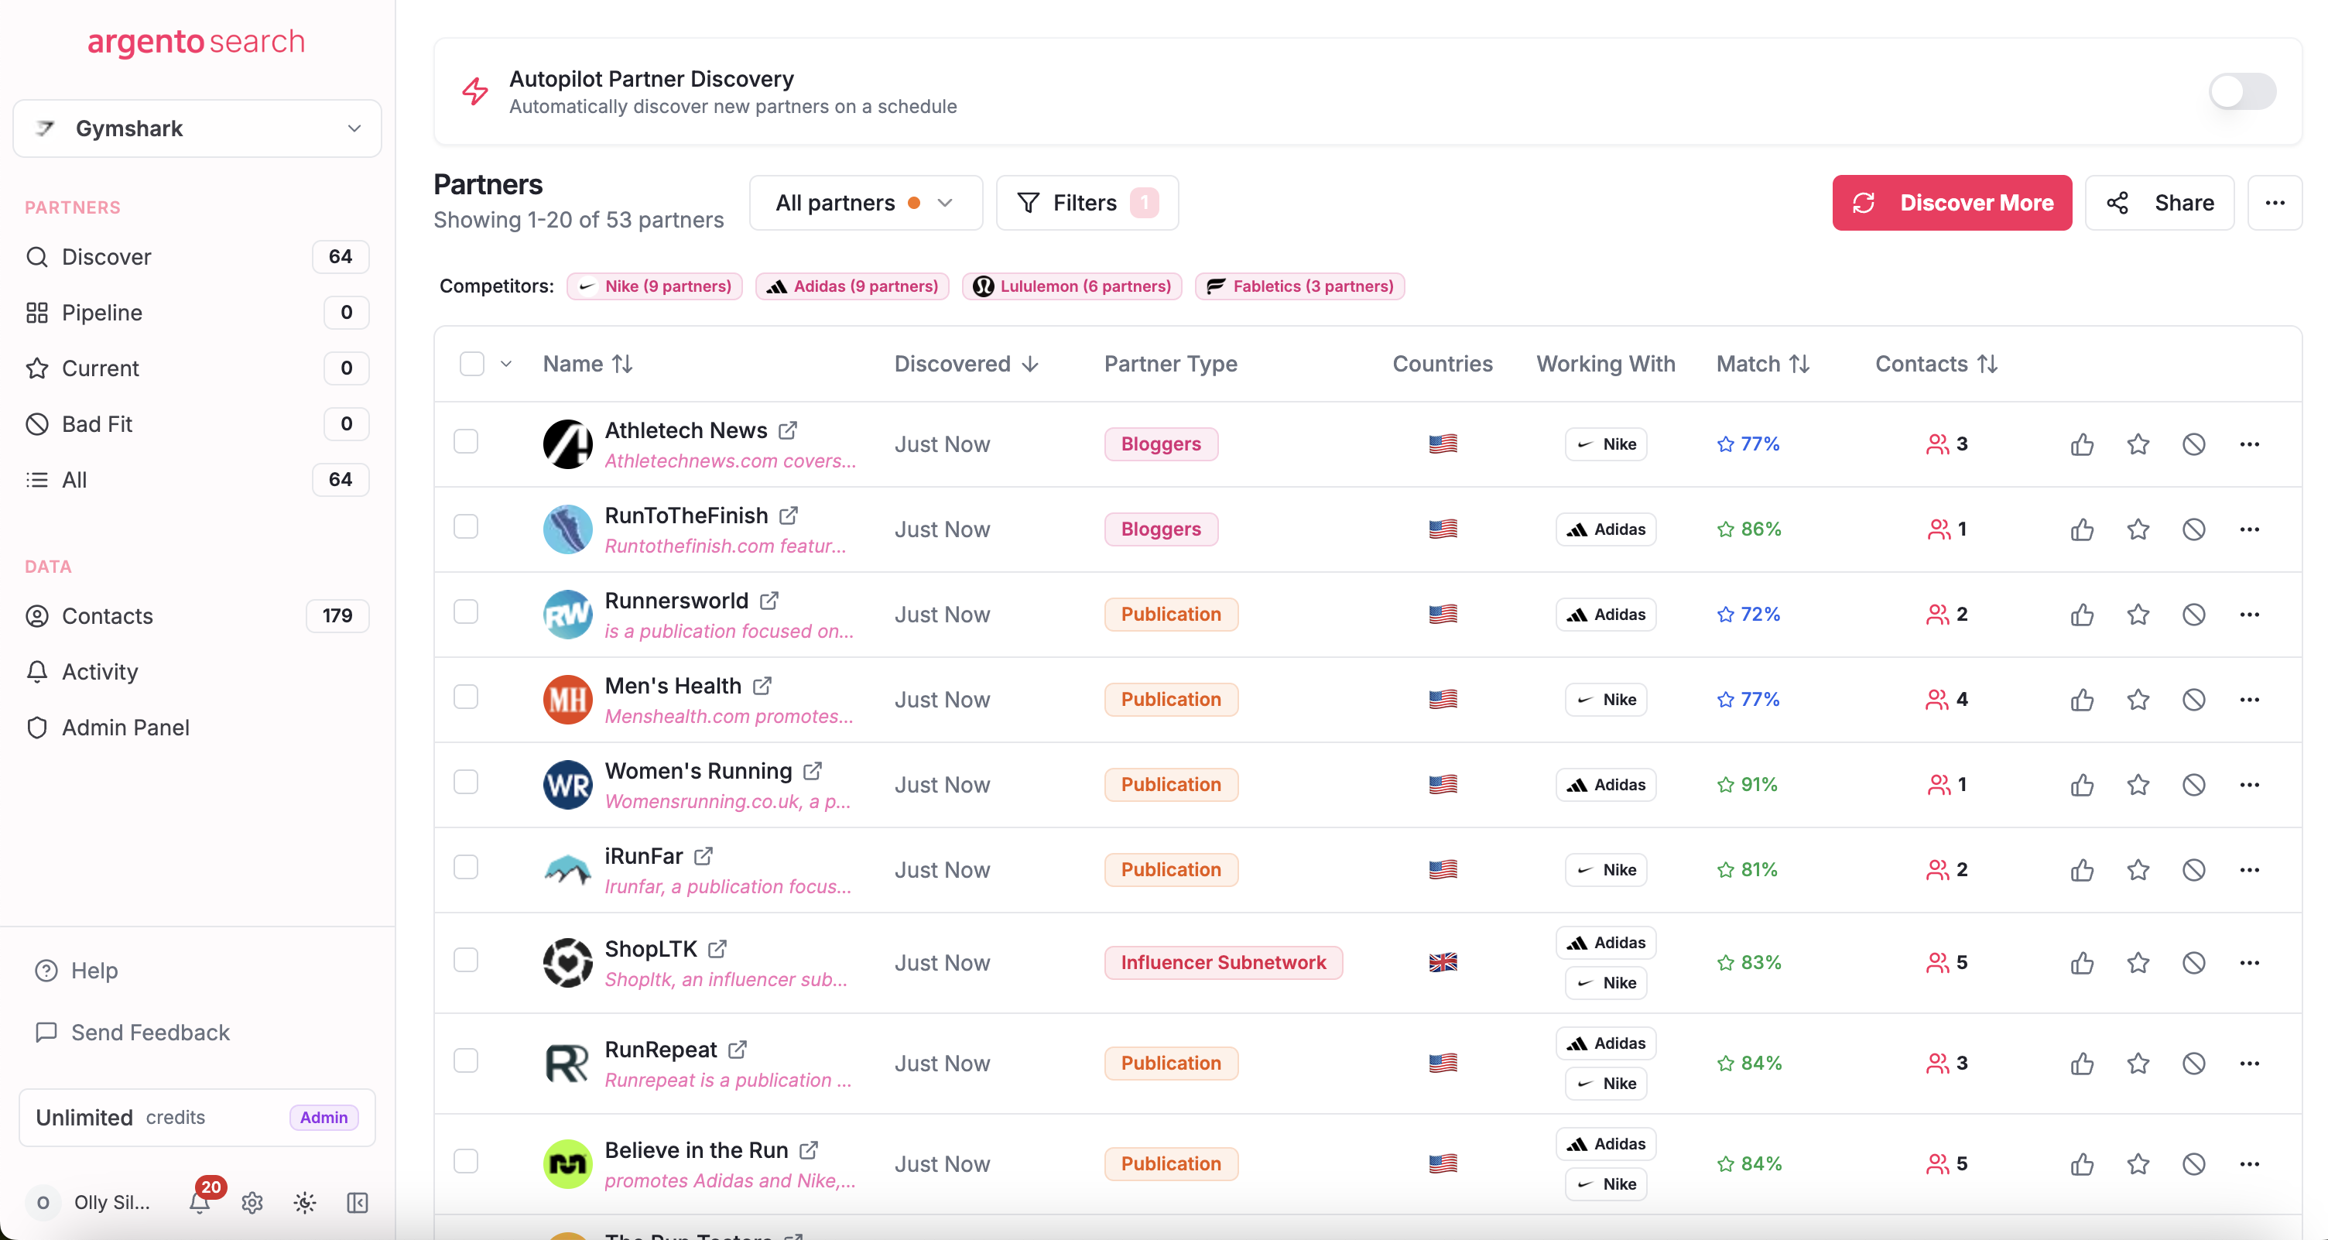Star Athletech News as current partner
The width and height of the screenshot is (2328, 1240).
[2138, 444]
